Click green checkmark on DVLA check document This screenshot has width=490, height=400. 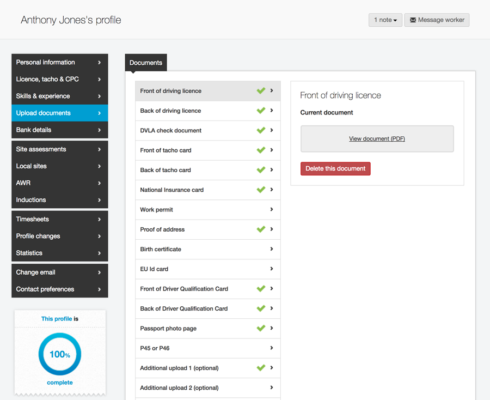[x=261, y=130]
